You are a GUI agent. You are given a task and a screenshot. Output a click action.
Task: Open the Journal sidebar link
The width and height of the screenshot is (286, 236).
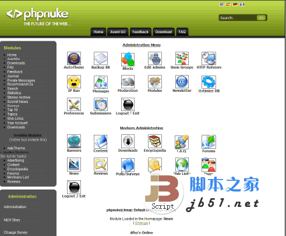point(13,76)
